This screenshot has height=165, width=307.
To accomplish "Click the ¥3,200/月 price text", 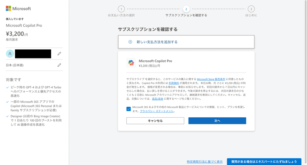I will tap(17, 34).
